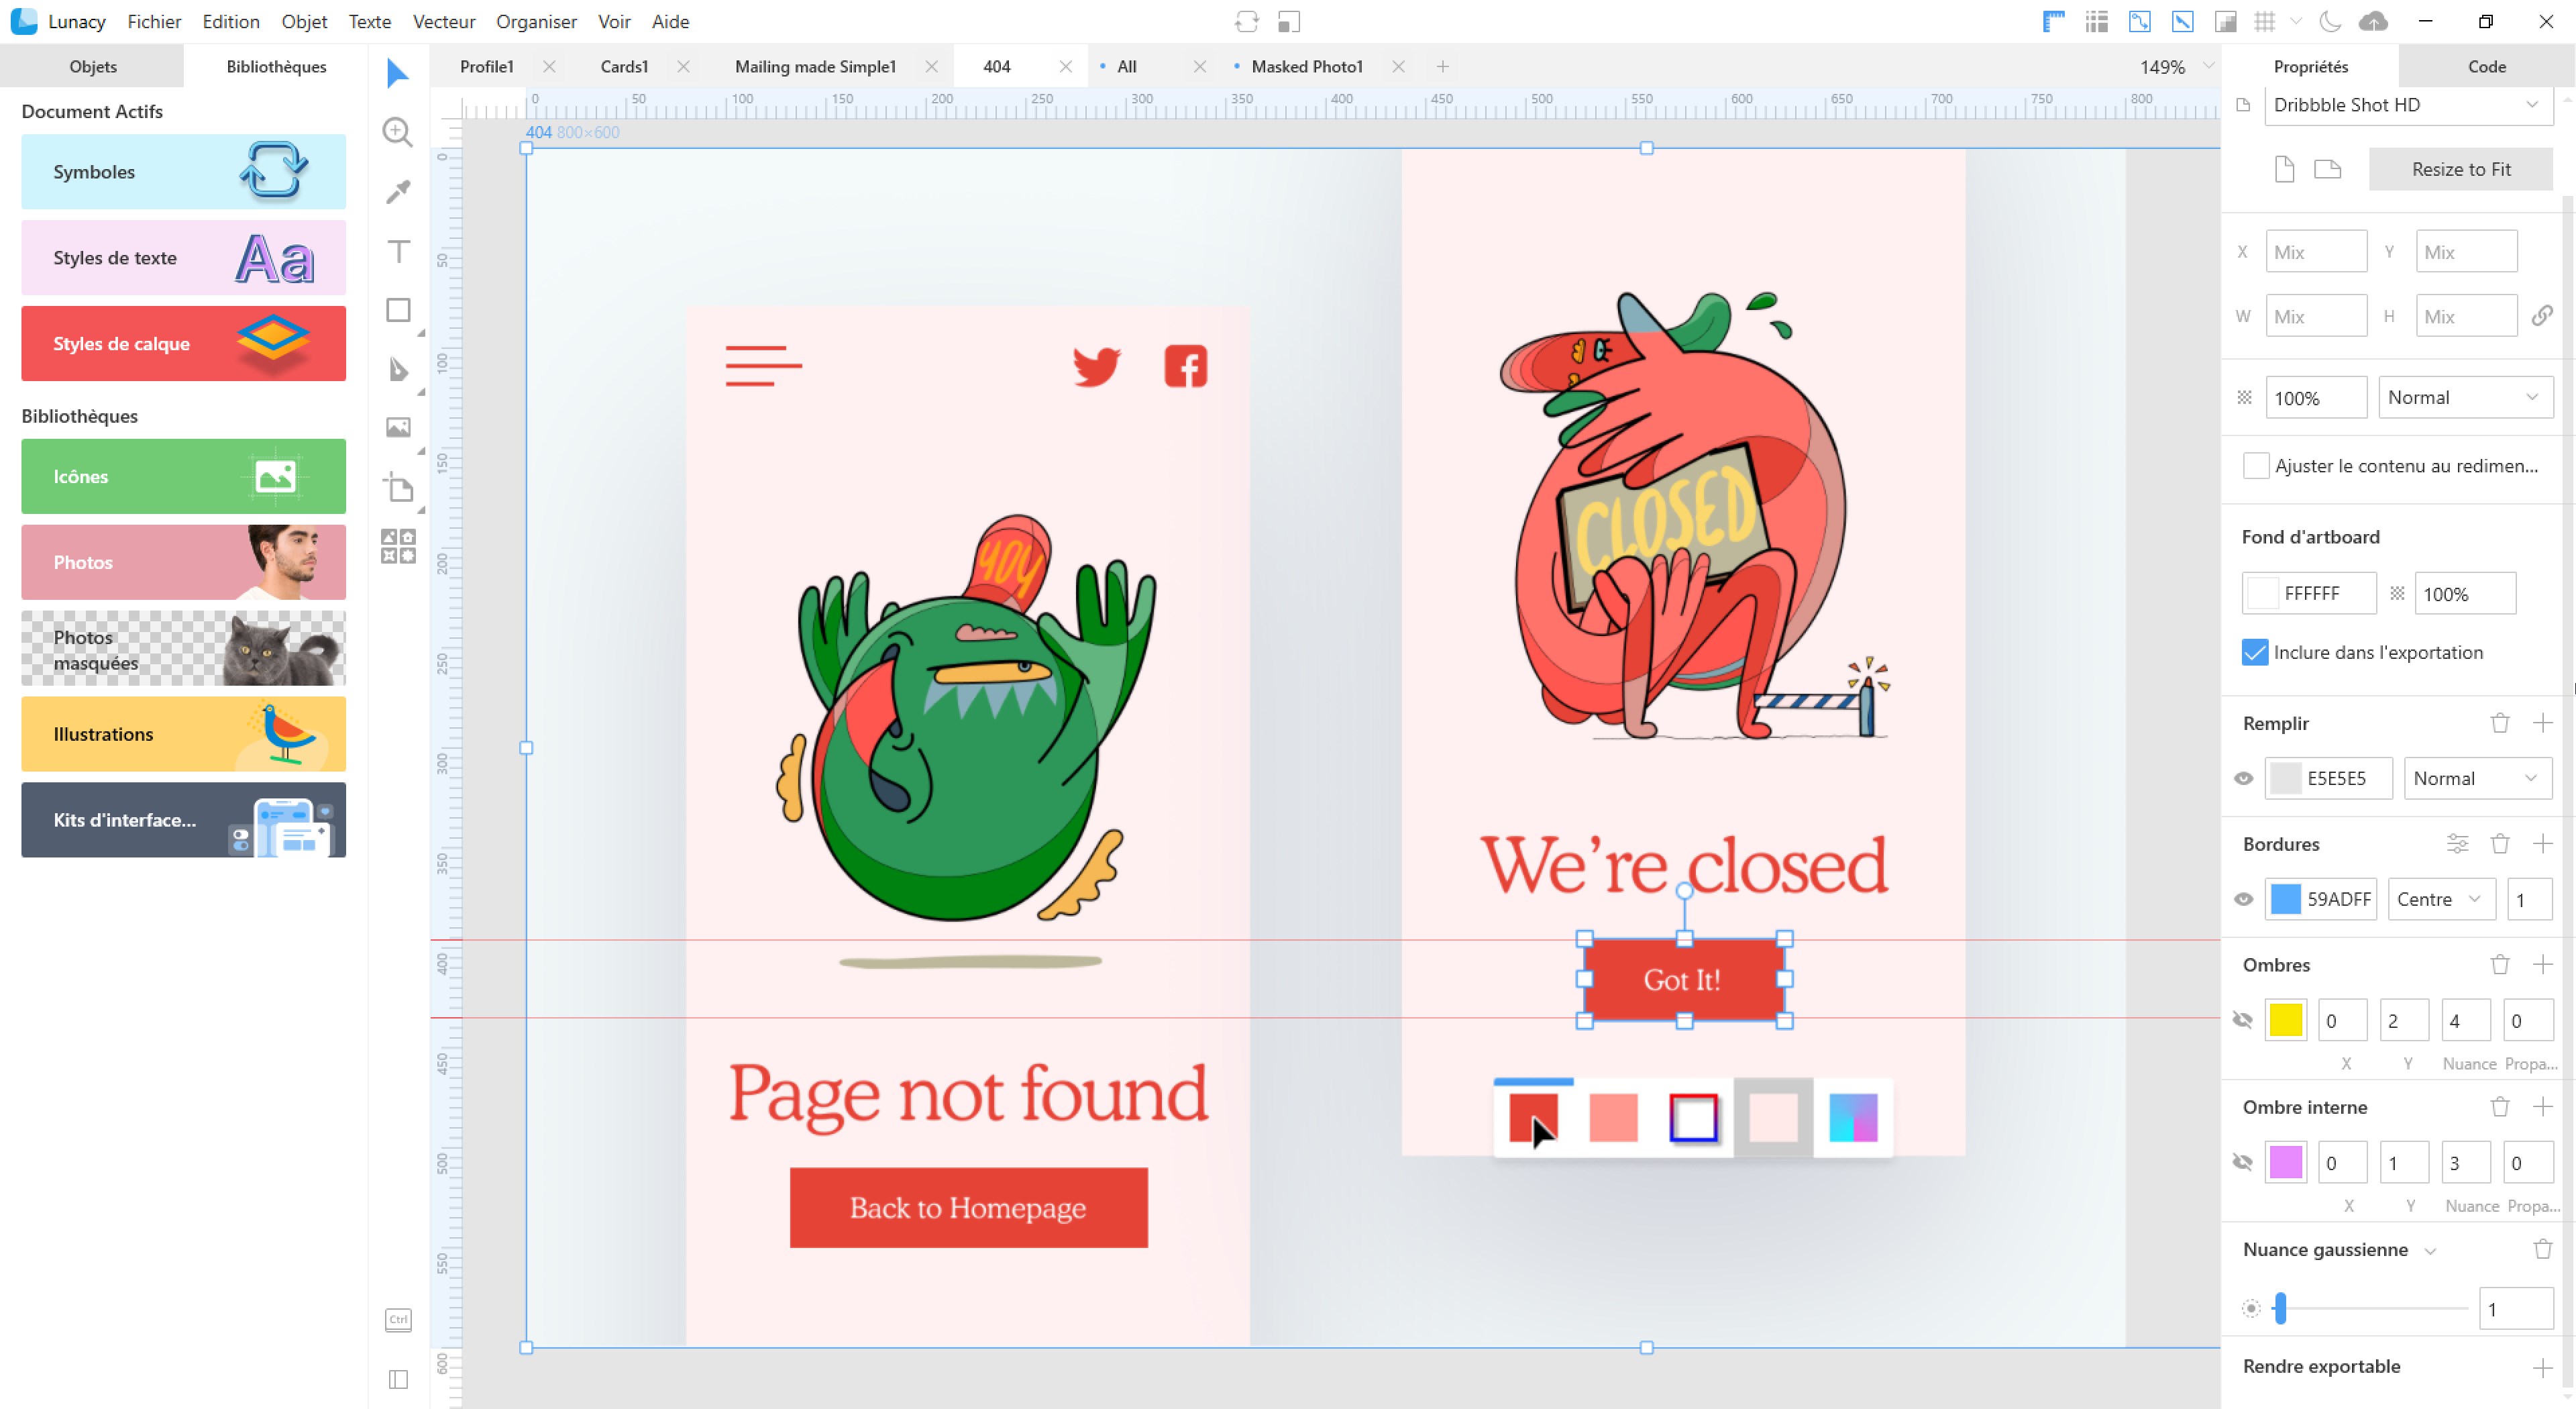Screen dimensions: 2576x1409
Task: Expand the 149% zoom level dropdown
Action: (2207, 66)
